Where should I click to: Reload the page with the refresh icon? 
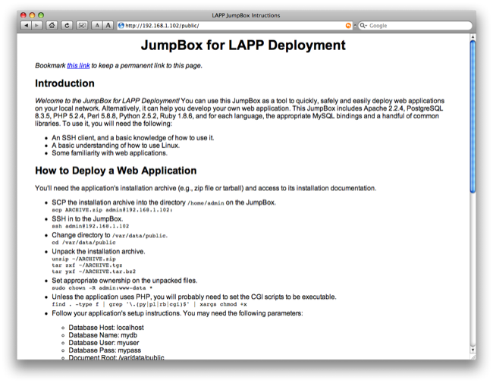(x=67, y=26)
